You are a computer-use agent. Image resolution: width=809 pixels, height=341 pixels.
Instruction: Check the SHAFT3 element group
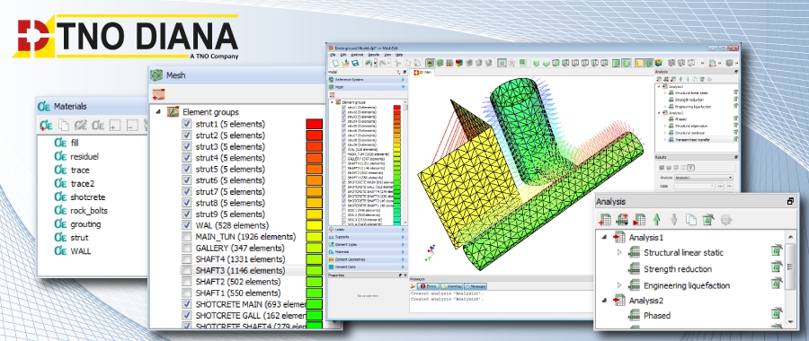187,270
